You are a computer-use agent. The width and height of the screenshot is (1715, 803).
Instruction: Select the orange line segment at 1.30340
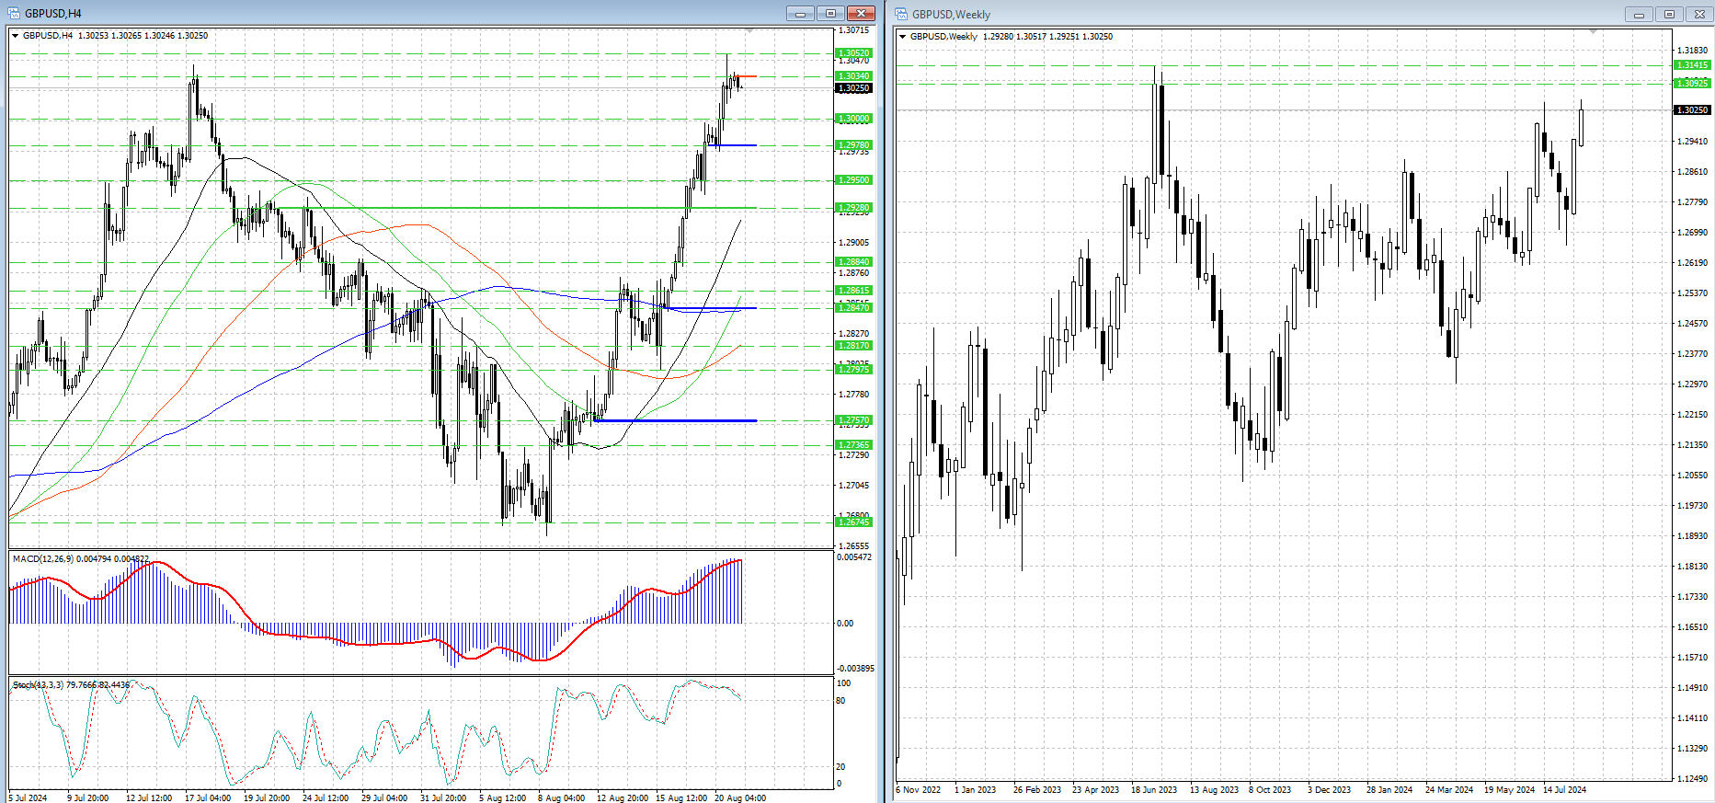pos(747,76)
